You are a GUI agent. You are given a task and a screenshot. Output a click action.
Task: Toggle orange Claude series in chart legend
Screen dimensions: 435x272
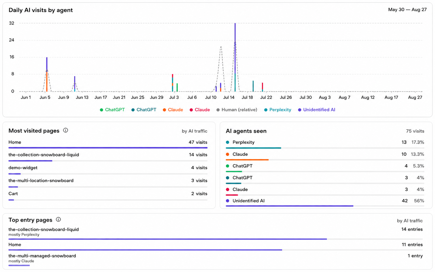pos(173,110)
